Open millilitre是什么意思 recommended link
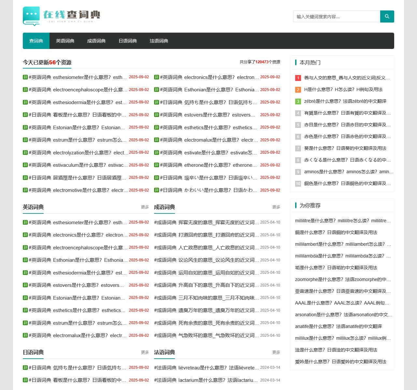The height and width of the screenshot is (390, 417). [343, 221]
